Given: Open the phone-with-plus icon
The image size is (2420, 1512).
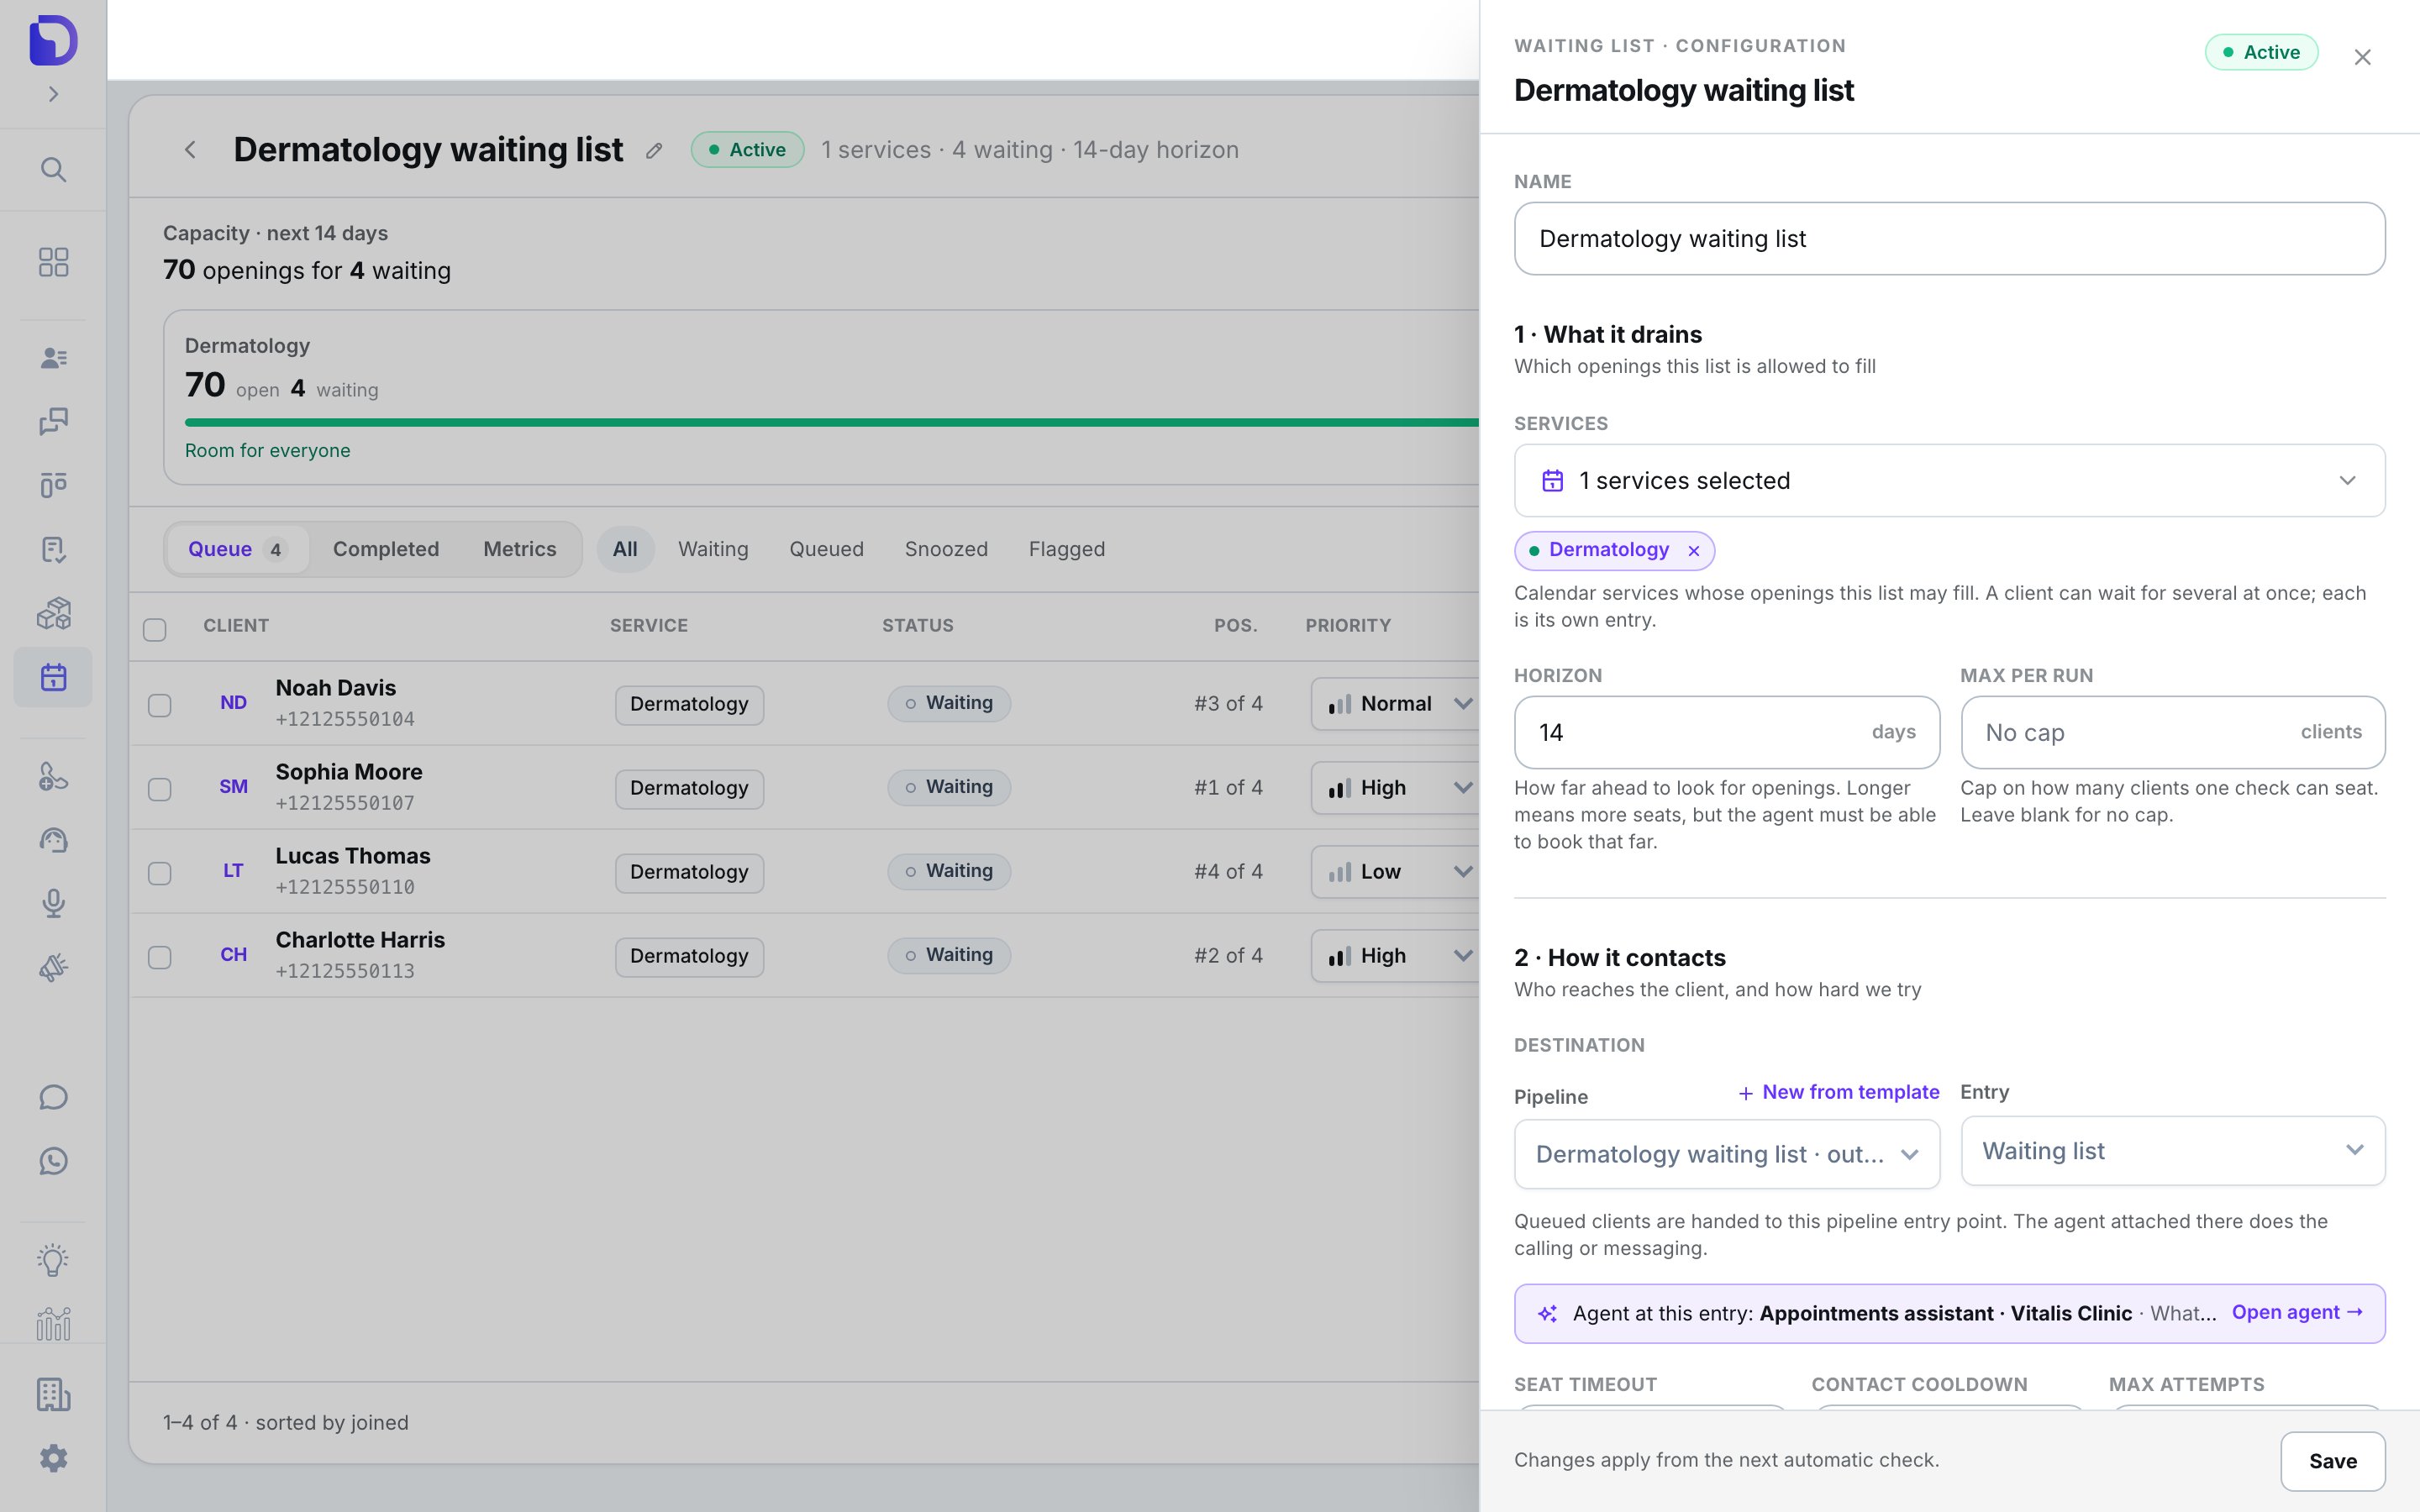Looking at the screenshot, I should tap(53, 776).
